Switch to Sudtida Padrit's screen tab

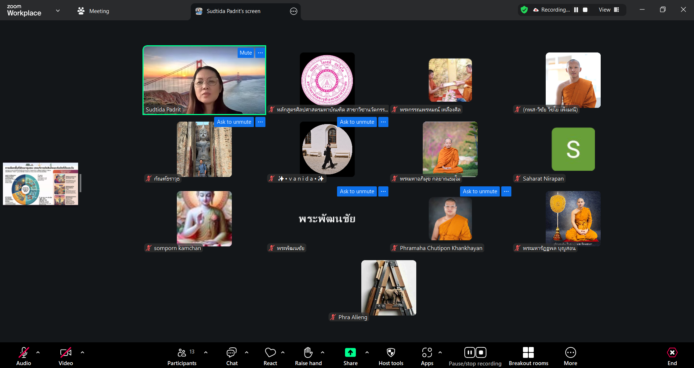click(233, 11)
